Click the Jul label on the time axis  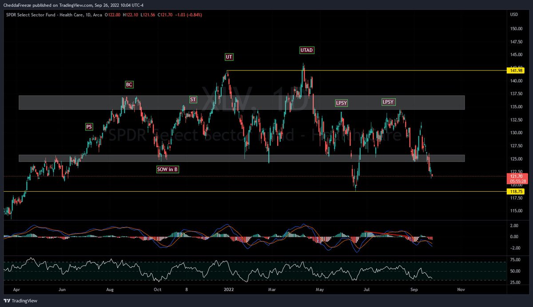tap(367, 289)
